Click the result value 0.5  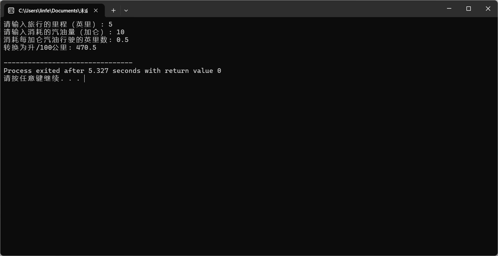click(x=123, y=40)
